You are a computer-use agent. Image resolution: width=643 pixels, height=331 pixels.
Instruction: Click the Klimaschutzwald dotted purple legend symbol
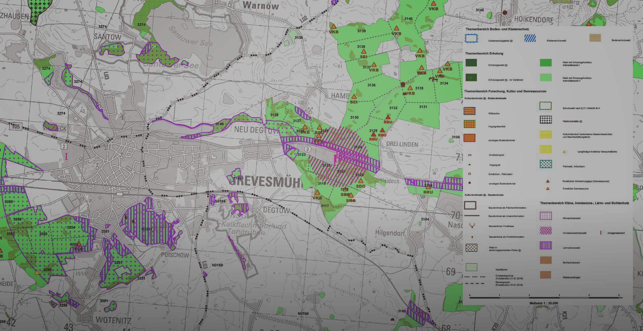(546, 216)
